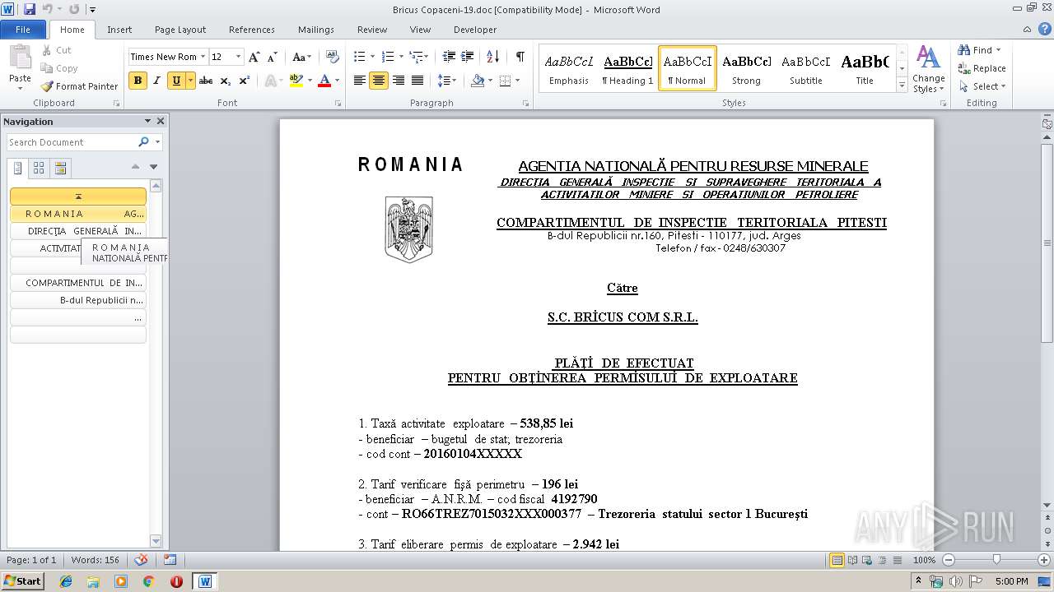Switch to the Review tab
Image resolution: width=1054 pixels, height=592 pixels.
point(372,30)
